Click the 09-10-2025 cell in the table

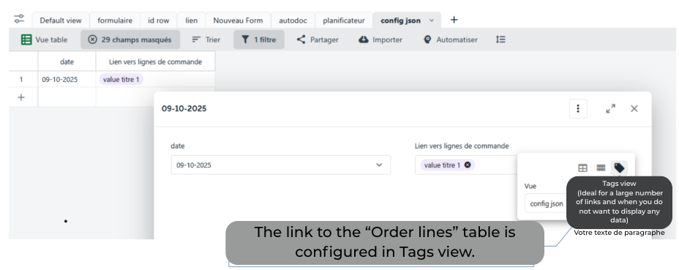pyautogui.click(x=67, y=79)
